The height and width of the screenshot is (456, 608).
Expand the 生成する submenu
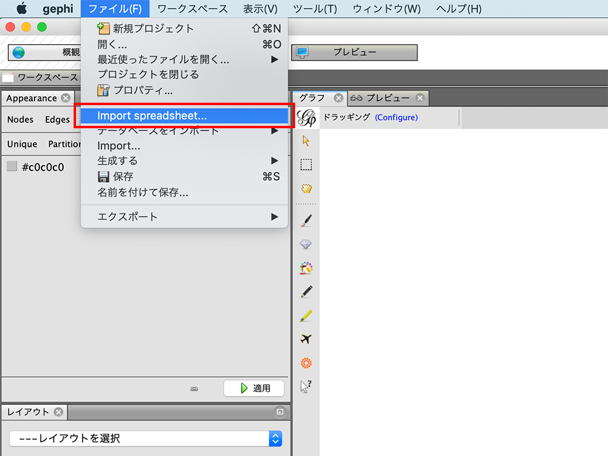(184, 160)
